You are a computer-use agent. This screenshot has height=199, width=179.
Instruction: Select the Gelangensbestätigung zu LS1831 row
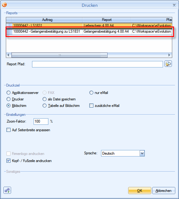pyautogui.click(x=89, y=31)
